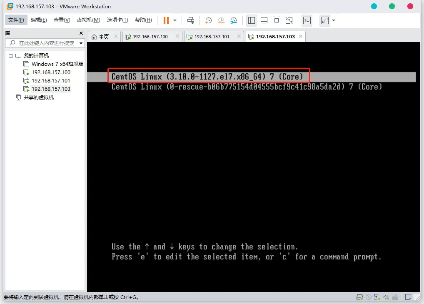Select 共享的虚拟机 in the library tree
The width and height of the screenshot is (424, 304).
(38, 97)
